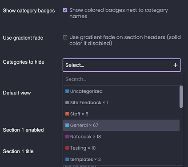Click the Default view label
Screen dimensions: 188x167
click(x=17, y=93)
